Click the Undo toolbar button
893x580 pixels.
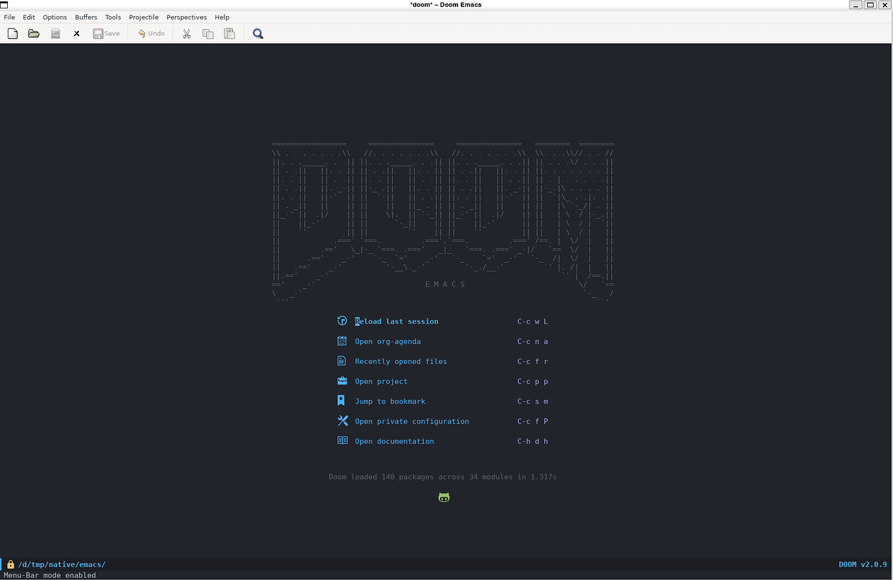coord(151,34)
